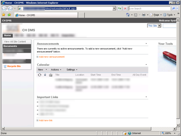Sort by the End Time column header
Viewport: 181px width, 136px height.
(116, 75)
